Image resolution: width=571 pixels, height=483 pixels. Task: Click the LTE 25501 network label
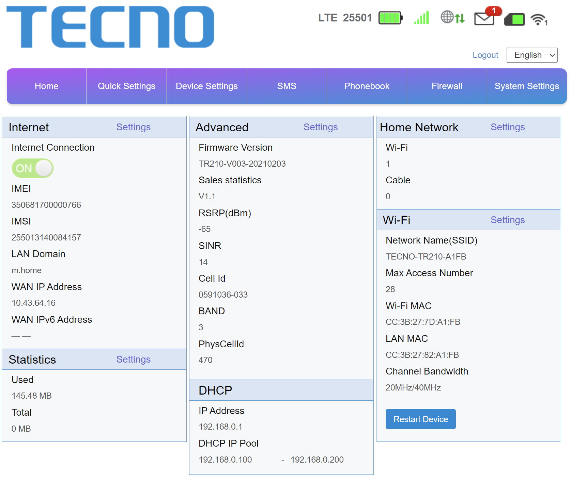coord(345,18)
